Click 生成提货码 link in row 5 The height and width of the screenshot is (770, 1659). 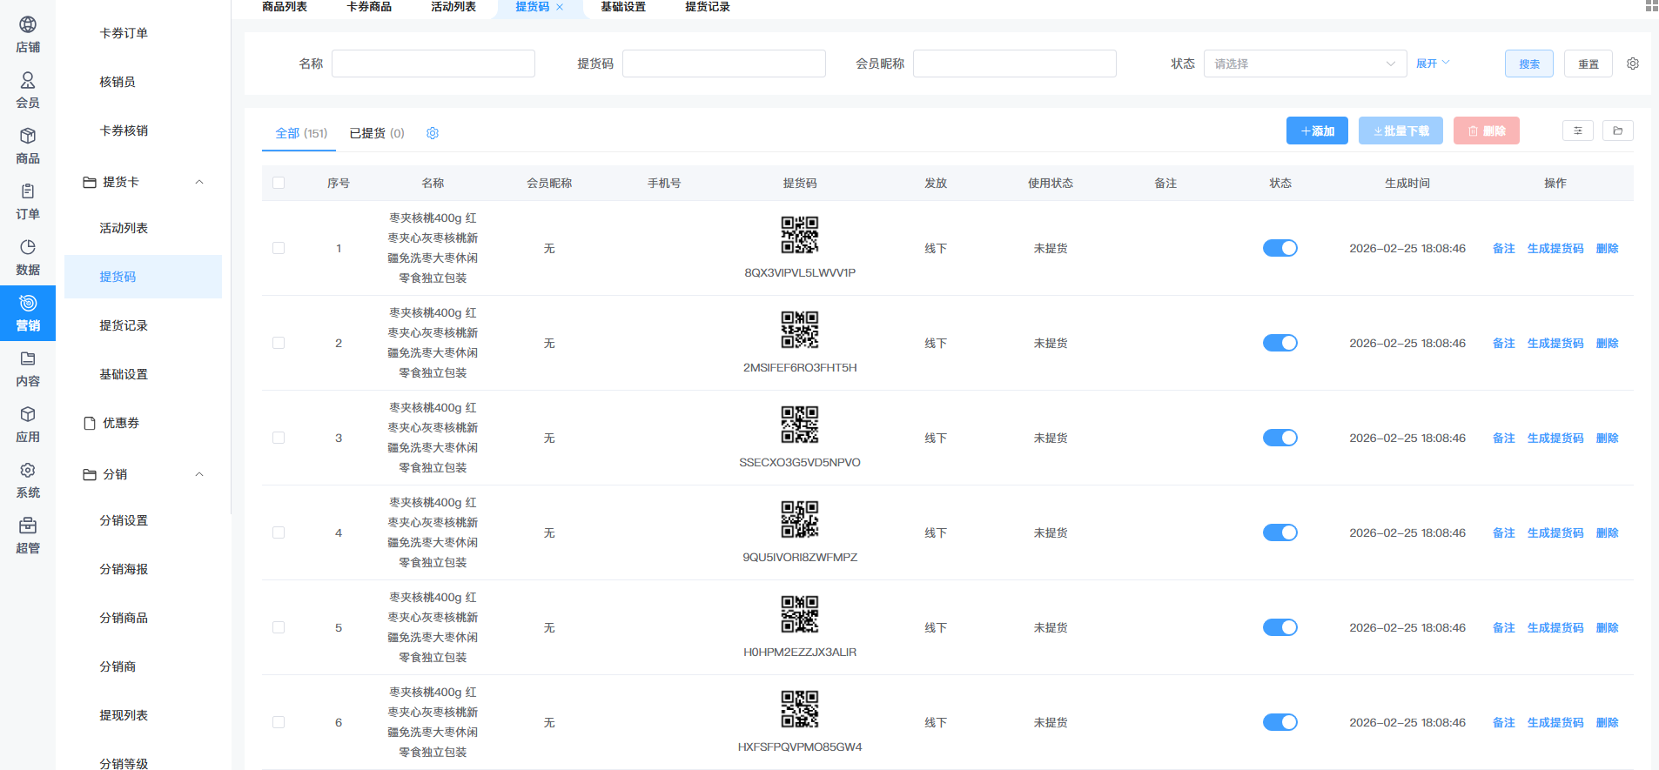pyautogui.click(x=1555, y=627)
